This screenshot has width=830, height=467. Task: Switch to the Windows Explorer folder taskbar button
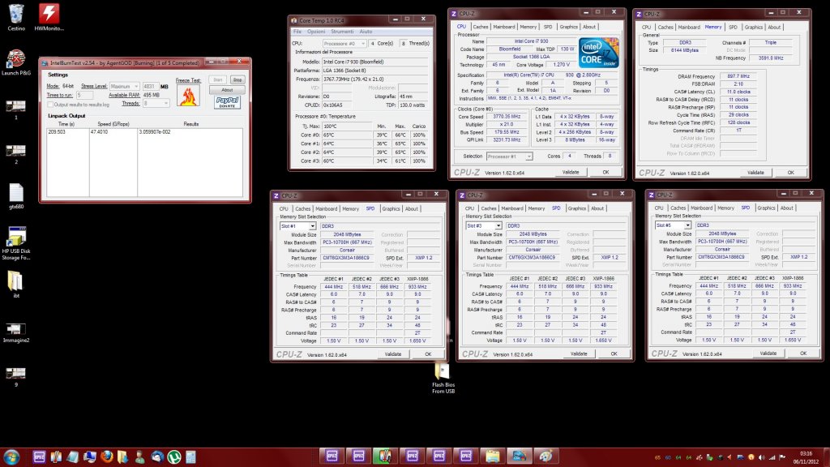click(x=492, y=456)
